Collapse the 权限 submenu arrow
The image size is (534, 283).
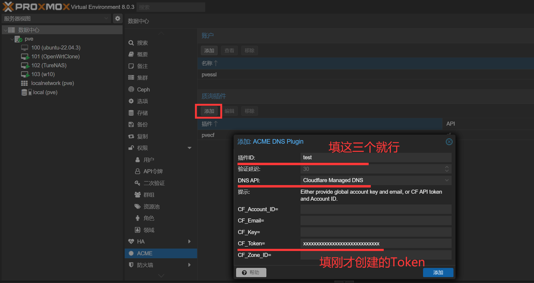[x=189, y=148]
